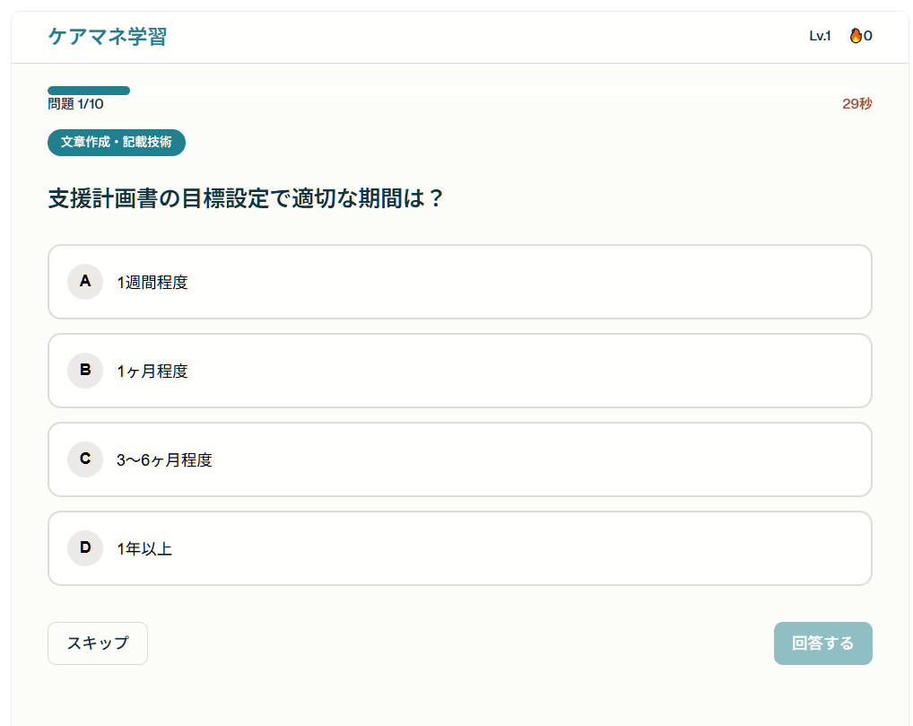Click the streak count number 0
The height and width of the screenshot is (726, 913).
pos(868,36)
